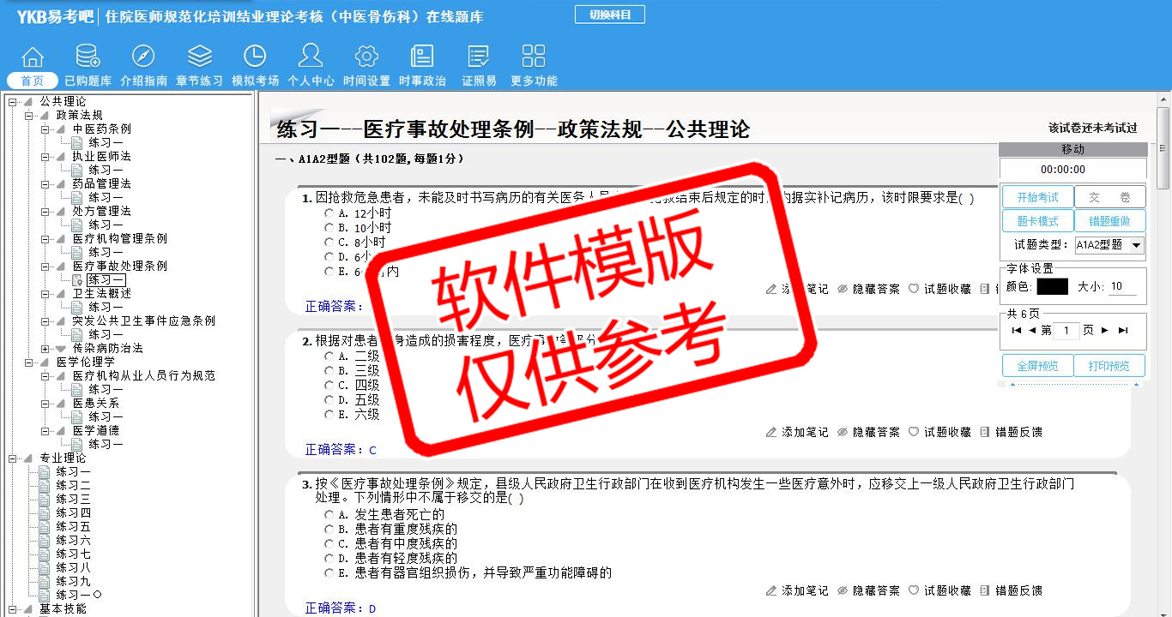Click the black font color swatch

pyautogui.click(x=1052, y=287)
